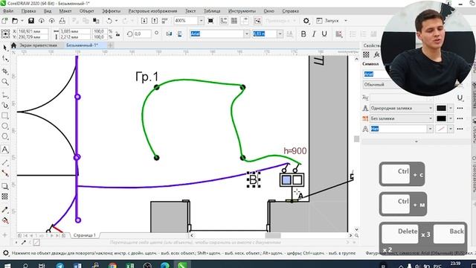Open the Файл menu
476x268 pixels.
pos(8,11)
